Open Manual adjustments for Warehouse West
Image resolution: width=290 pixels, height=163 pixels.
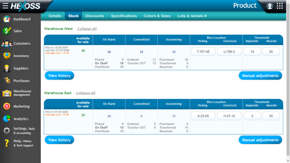(260, 75)
